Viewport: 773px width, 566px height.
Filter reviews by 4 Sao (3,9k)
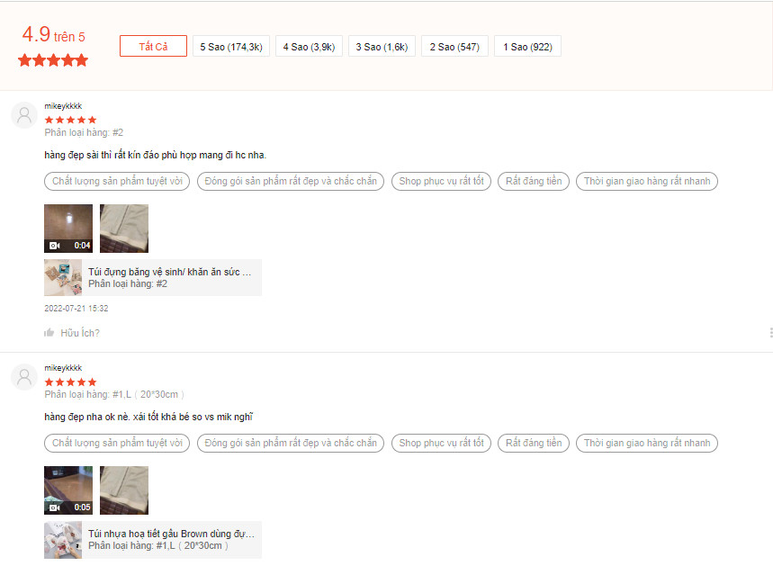coord(309,47)
